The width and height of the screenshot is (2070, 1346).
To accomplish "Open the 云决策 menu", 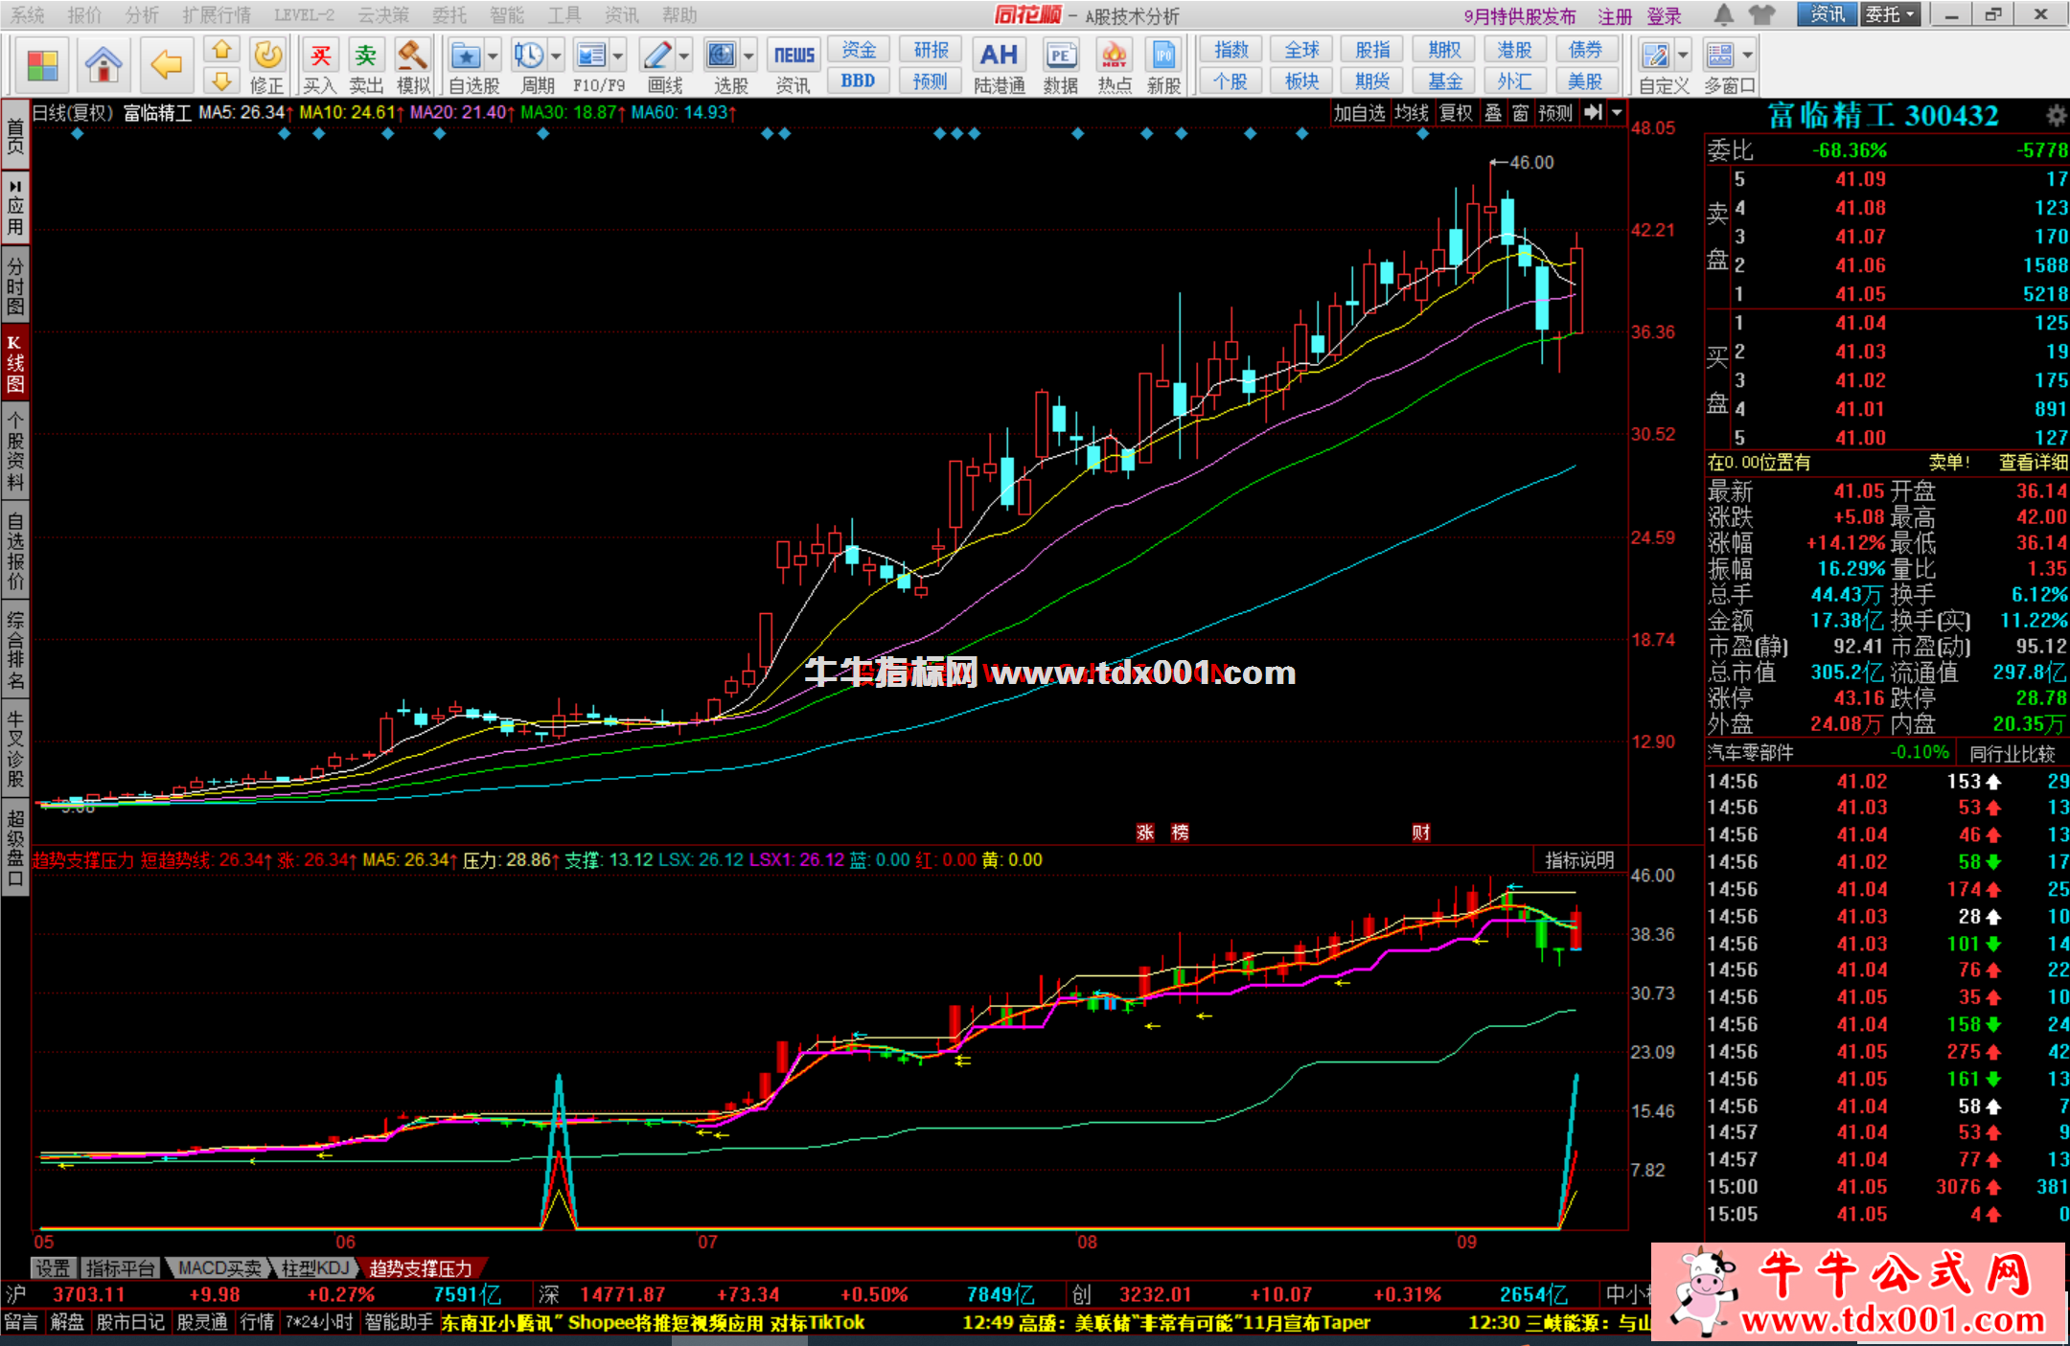I will click(x=382, y=14).
